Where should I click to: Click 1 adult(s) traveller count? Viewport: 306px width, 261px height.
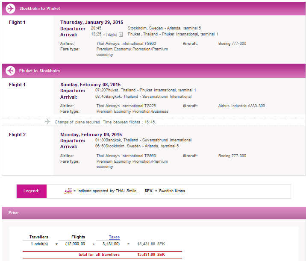[39, 244]
